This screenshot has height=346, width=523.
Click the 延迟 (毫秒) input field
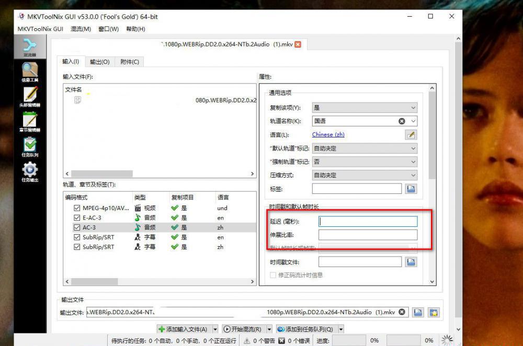368,221
